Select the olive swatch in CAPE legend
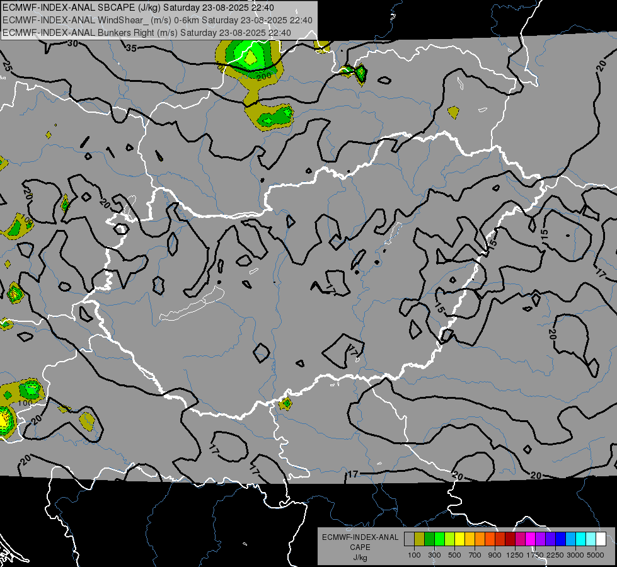 pyautogui.click(x=419, y=539)
